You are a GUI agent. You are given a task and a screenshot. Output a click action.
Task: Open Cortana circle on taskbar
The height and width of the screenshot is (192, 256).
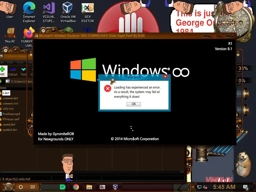[x=20, y=187]
